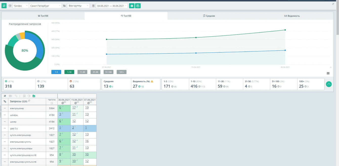Screen dimensions: 339x166
Task: Open the Все группы dropdown
Action: coord(78,6)
